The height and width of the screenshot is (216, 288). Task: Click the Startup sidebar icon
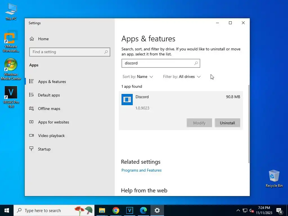tap(31, 149)
